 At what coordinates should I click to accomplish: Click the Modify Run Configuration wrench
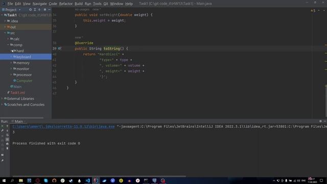(x=2, y=130)
